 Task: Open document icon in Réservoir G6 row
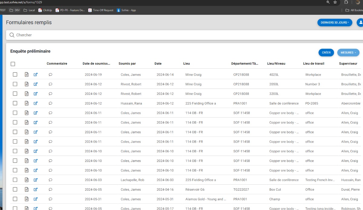click(27, 189)
